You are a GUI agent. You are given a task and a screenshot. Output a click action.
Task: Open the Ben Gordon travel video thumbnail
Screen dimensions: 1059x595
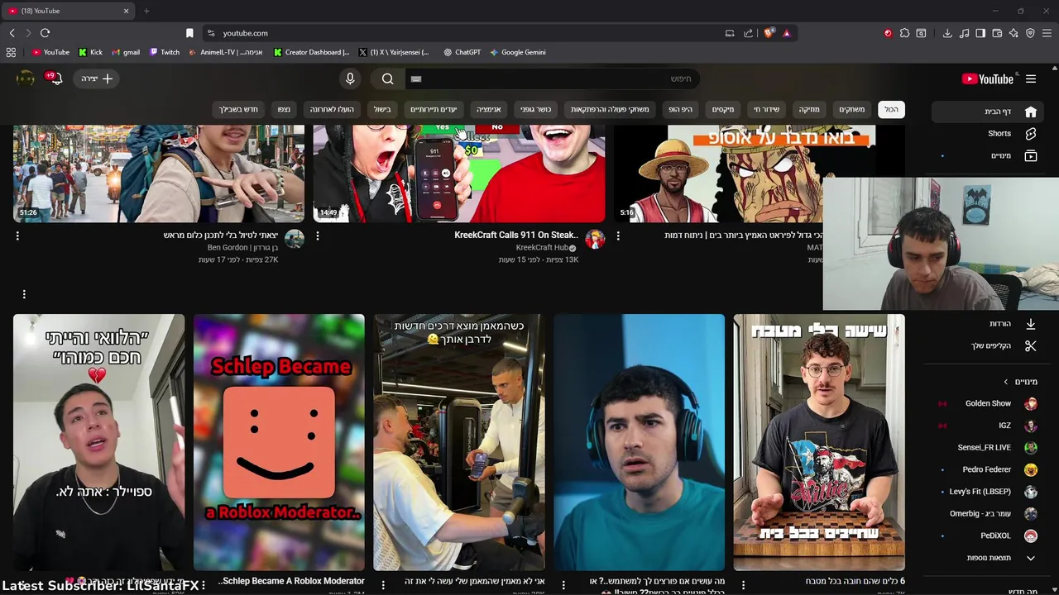(159, 174)
